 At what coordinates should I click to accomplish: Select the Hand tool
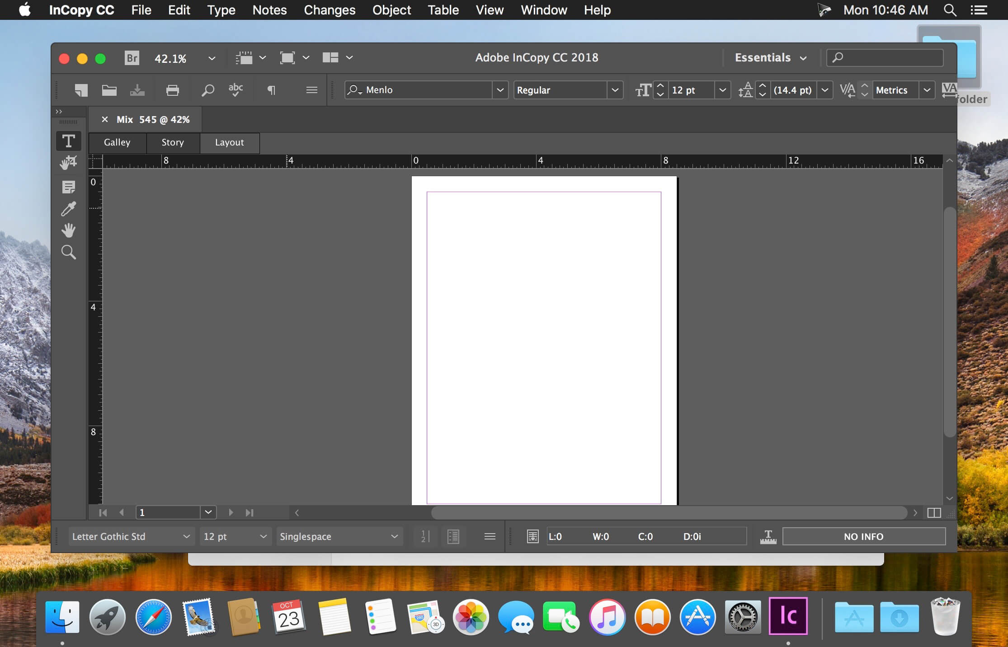point(69,230)
